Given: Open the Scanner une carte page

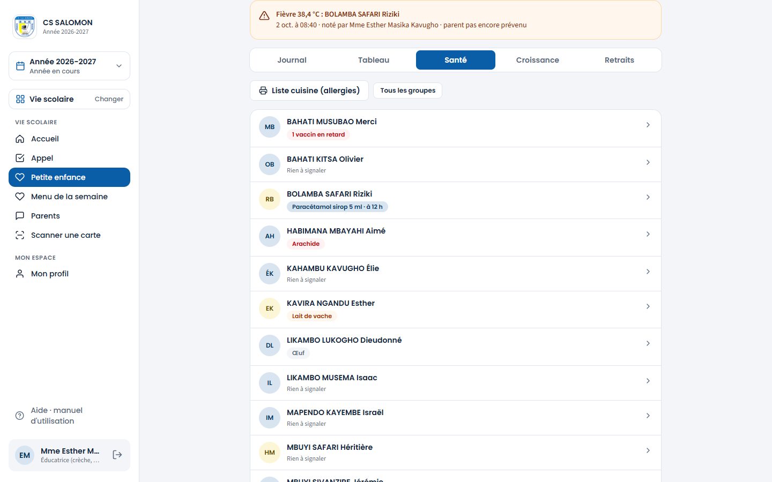Looking at the screenshot, I should [69, 235].
